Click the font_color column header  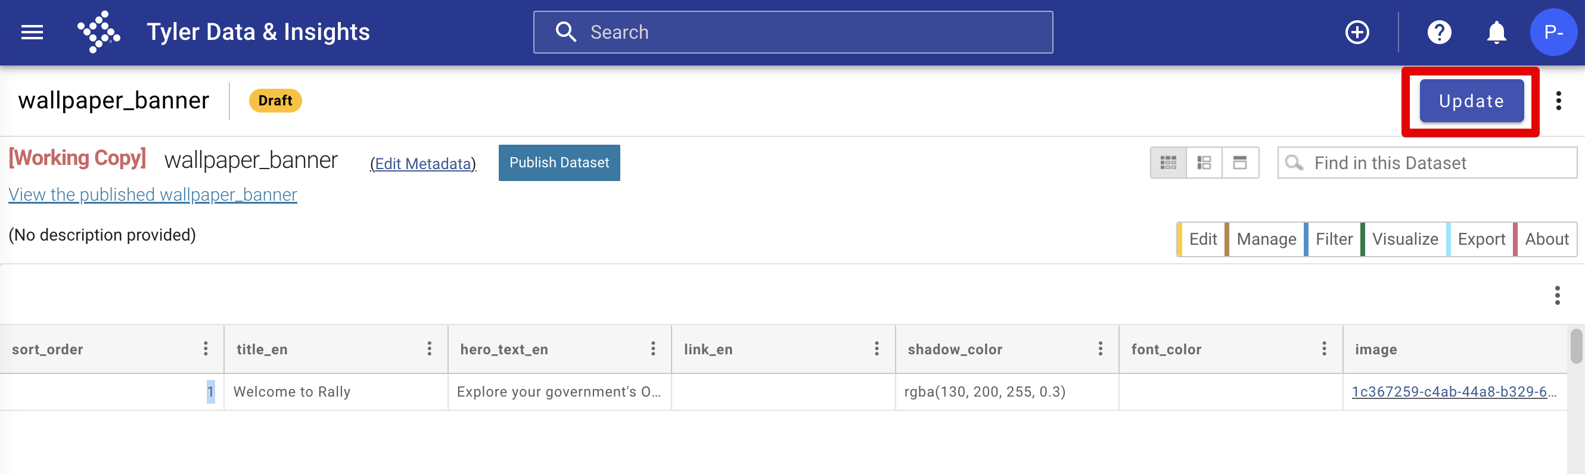click(x=1230, y=349)
